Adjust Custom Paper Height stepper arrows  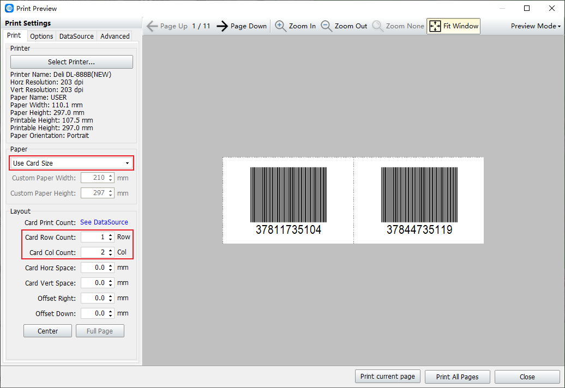coord(111,193)
